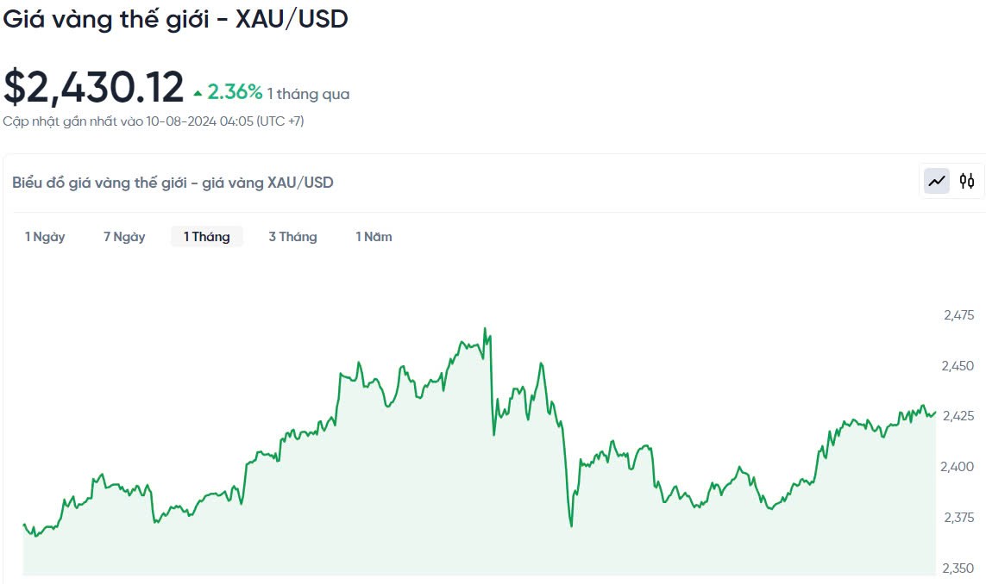This screenshot has height=584, width=986.
Task: Click the green up-arrow beside 2.36%
Action: 198,93
